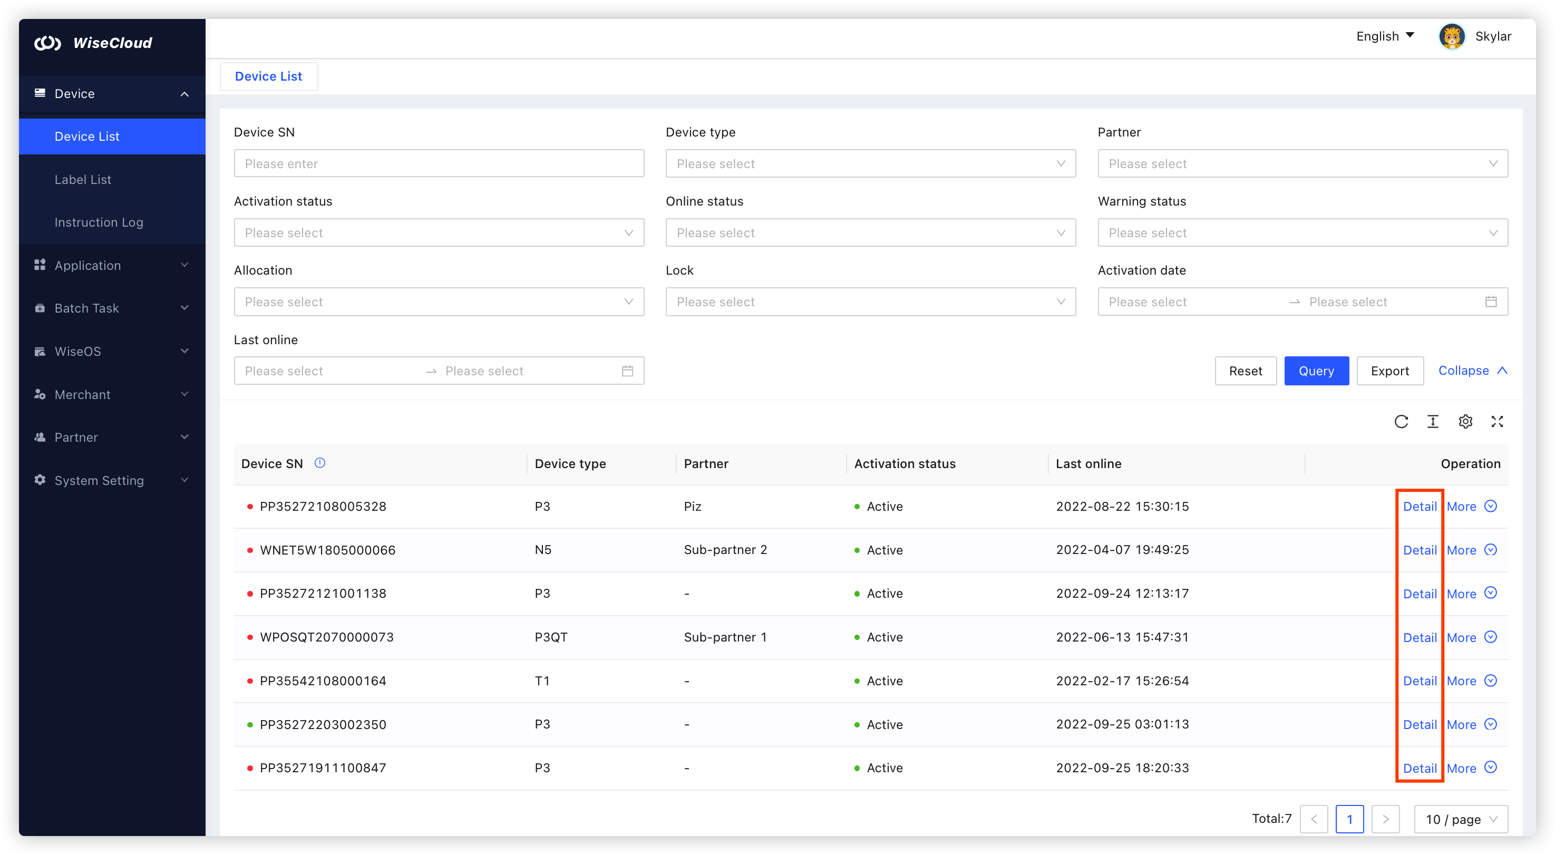Open the Device type dropdown filter

pos(870,163)
